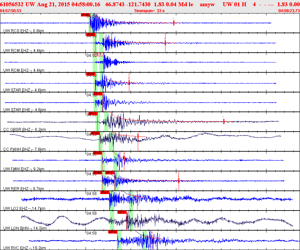Click the iPc0 pick flag on STAR EHZ
Viewport: 300px width, 250px height.
(91, 74)
